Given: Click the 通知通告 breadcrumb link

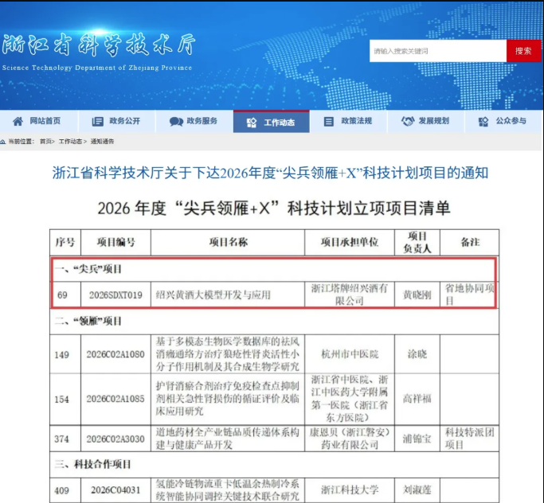Looking at the screenshot, I should (x=102, y=141).
